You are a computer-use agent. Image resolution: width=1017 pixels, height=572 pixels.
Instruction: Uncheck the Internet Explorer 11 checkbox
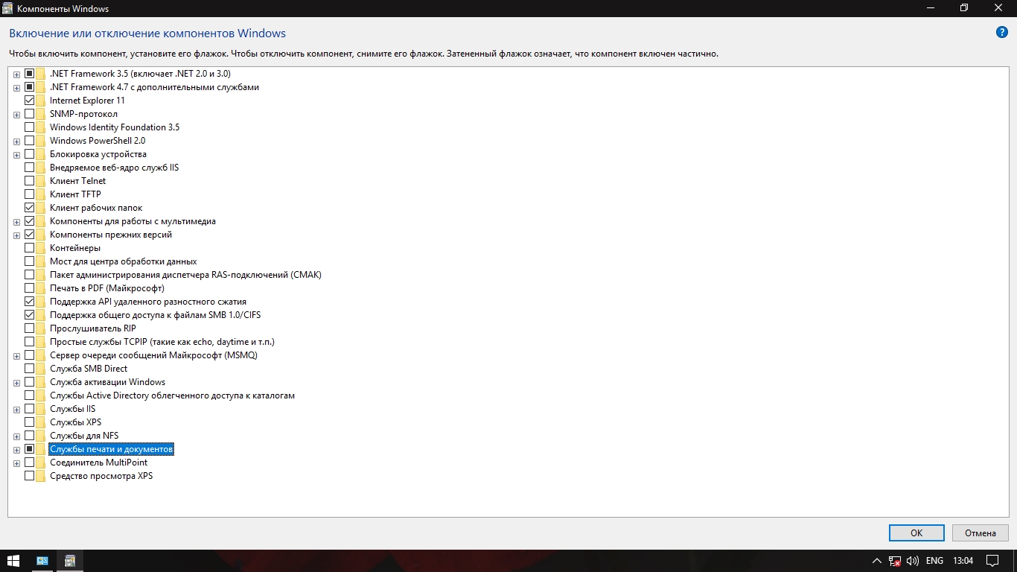tap(30, 101)
